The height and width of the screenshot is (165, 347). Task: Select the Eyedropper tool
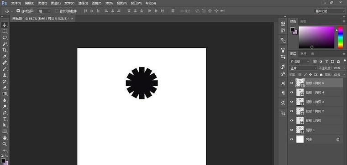click(x=5, y=57)
